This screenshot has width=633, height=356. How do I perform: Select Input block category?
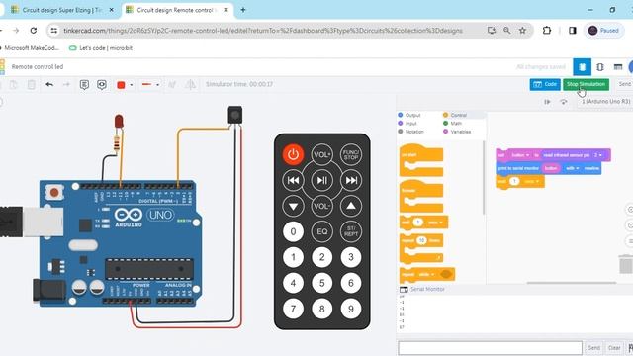coord(407,123)
